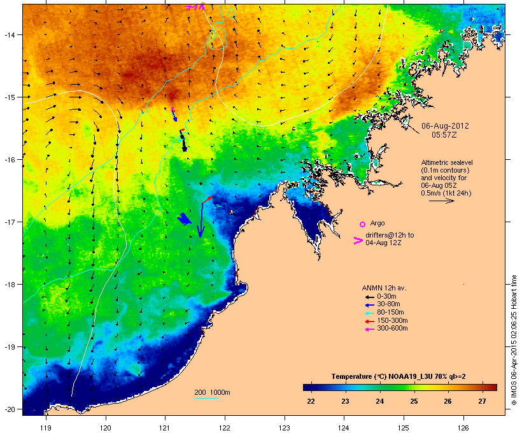The width and height of the screenshot is (522, 433).
Task: Click the Argo legend label
Action: pyautogui.click(x=377, y=223)
